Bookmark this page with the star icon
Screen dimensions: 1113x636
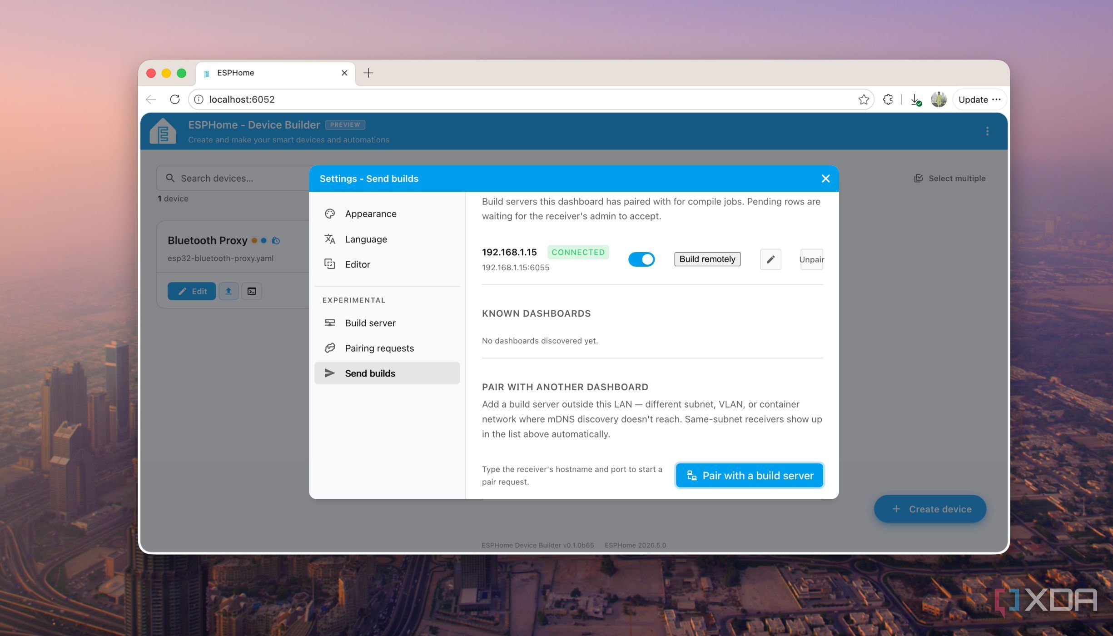click(864, 99)
